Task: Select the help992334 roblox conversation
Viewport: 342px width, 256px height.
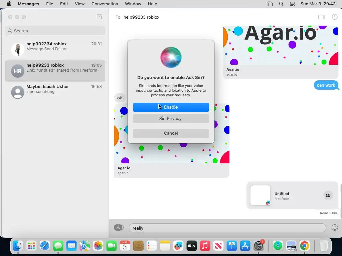Action: (x=55, y=49)
